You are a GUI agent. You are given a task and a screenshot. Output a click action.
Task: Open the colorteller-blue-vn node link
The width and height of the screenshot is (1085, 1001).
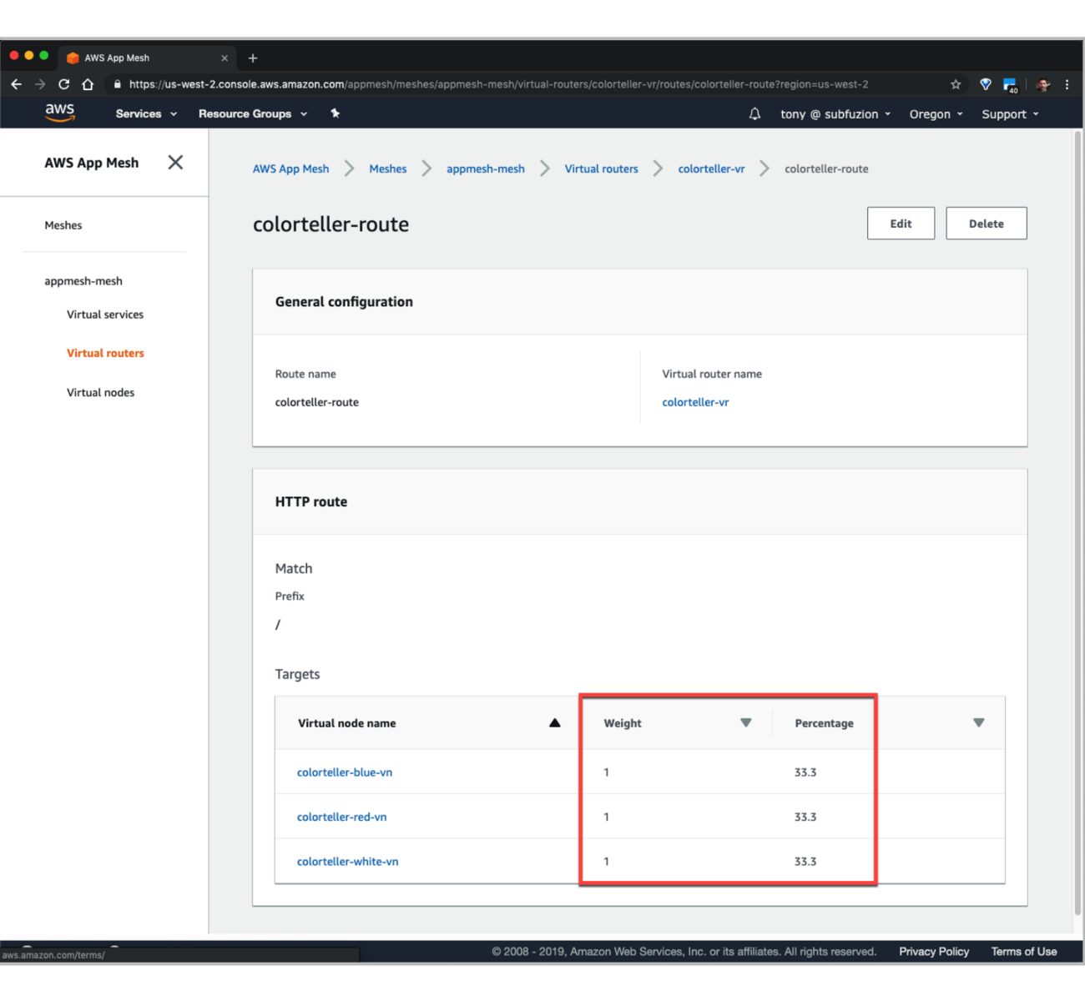pyautogui.click(x=344, y=772)
